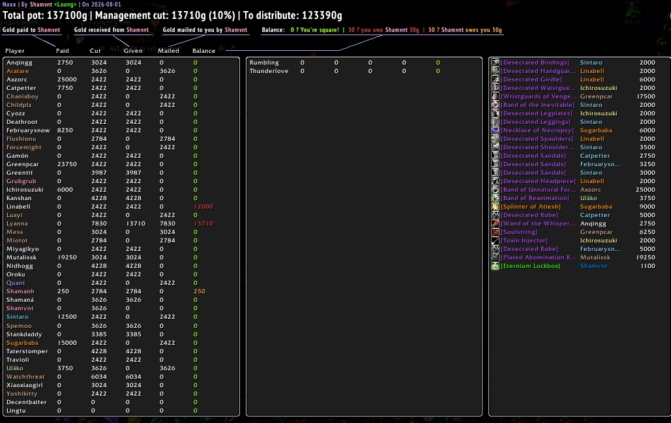Click buyer Ulāko on Band of Reanimation row

[588, 198]
